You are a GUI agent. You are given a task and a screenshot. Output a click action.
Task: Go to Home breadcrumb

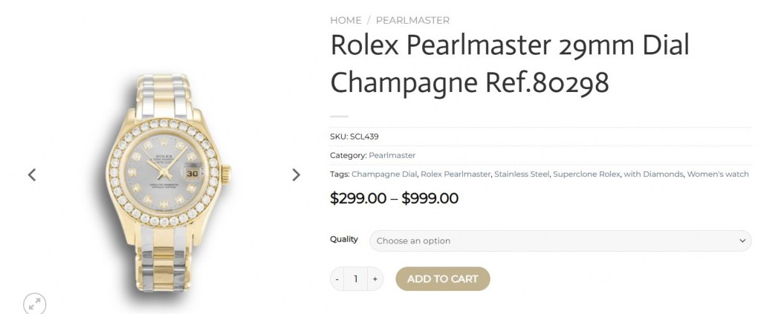click(x=346, y=20)
